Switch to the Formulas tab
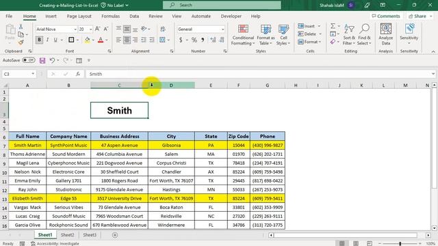Image resolution: width=438 pixels, height=246 pixels. click(x=110, y=16)
